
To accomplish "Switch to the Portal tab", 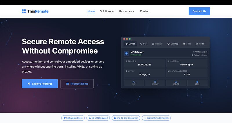I will click(200, 44).
